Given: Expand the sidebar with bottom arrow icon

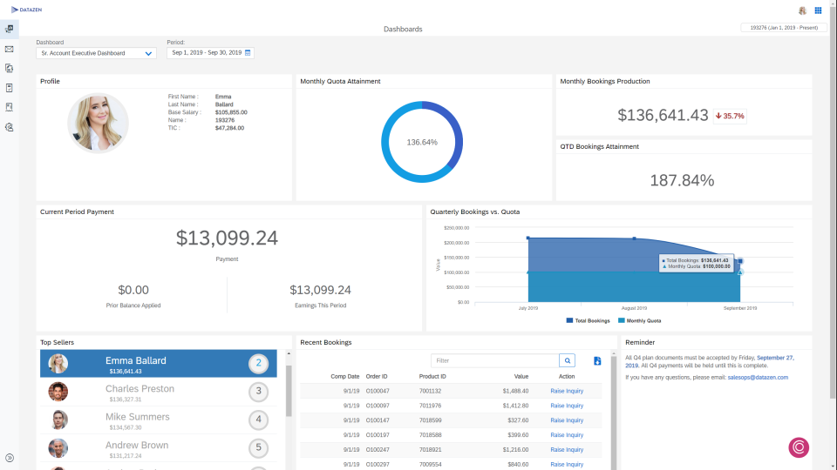Looking at the screenshot, I should click(9, 458).
